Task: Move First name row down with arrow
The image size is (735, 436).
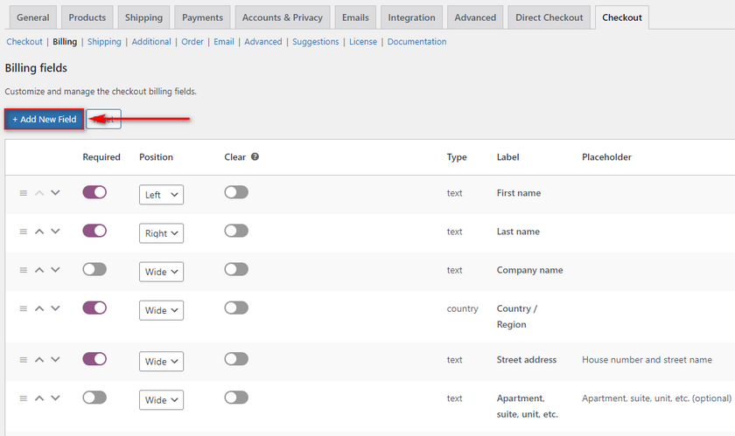Action: click(x=55, y=192)
